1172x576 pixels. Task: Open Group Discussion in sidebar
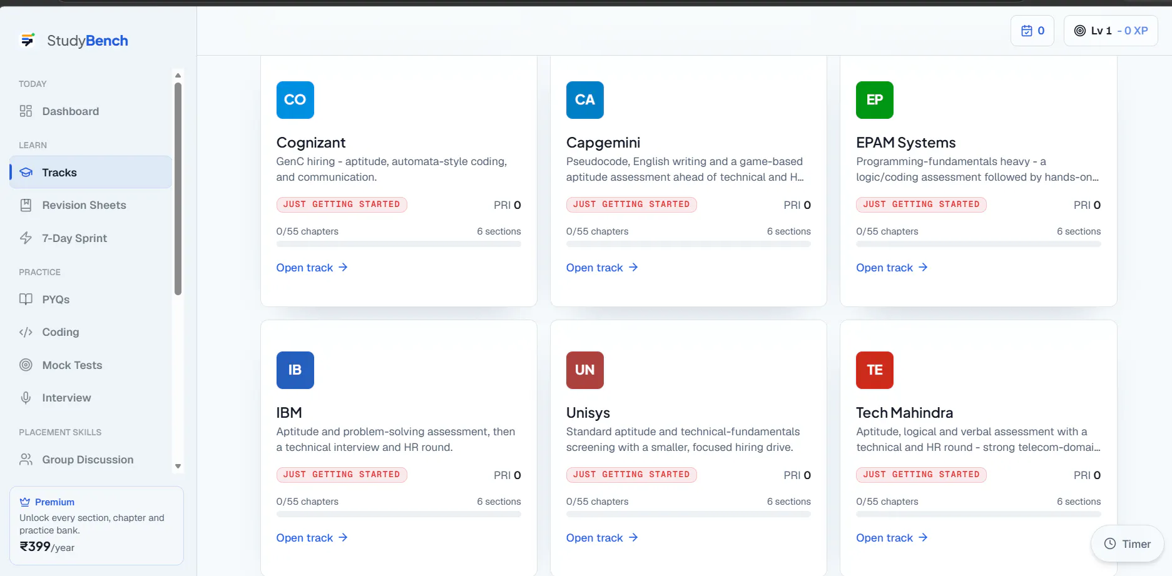(91, 460)
